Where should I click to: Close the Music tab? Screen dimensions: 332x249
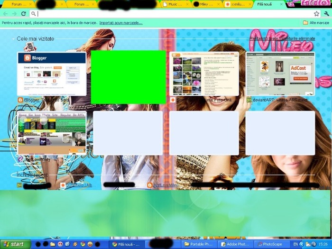[x=187, y=4]
